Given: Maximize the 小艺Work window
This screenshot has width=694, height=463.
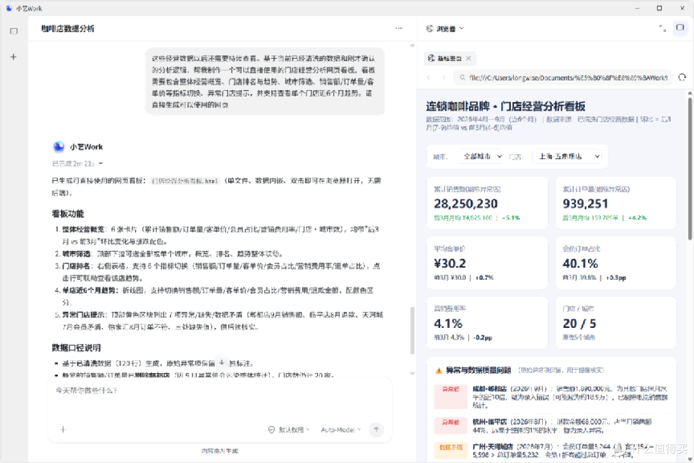Looking at the screenshot, I should pos(659,8).
